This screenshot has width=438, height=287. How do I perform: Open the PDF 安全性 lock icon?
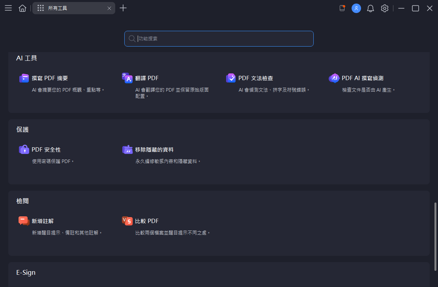(x=24, y=150)
